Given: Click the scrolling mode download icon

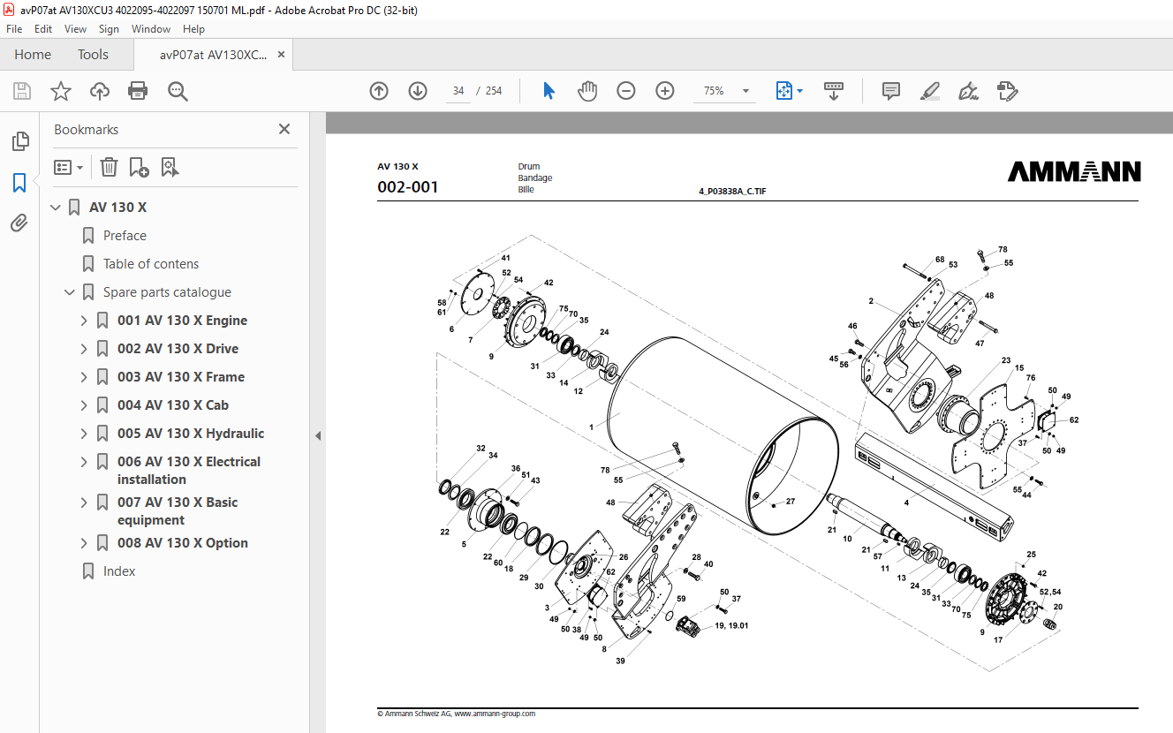Looking at the screenshot, I should 834,91.
